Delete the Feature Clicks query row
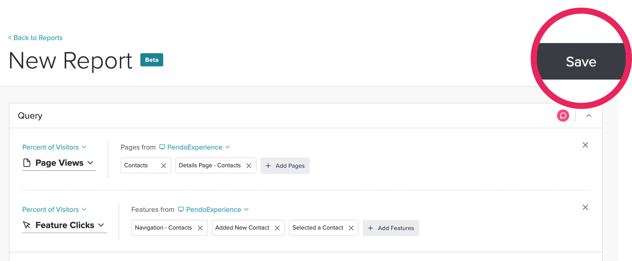This screenshot has height=261, width=632. click(585, 207)
